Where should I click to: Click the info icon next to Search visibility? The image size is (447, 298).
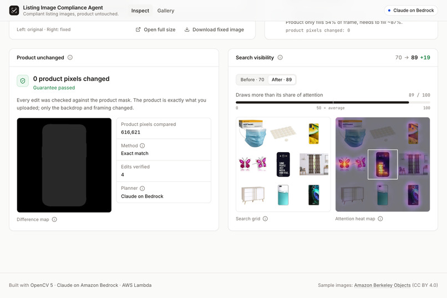280,57
